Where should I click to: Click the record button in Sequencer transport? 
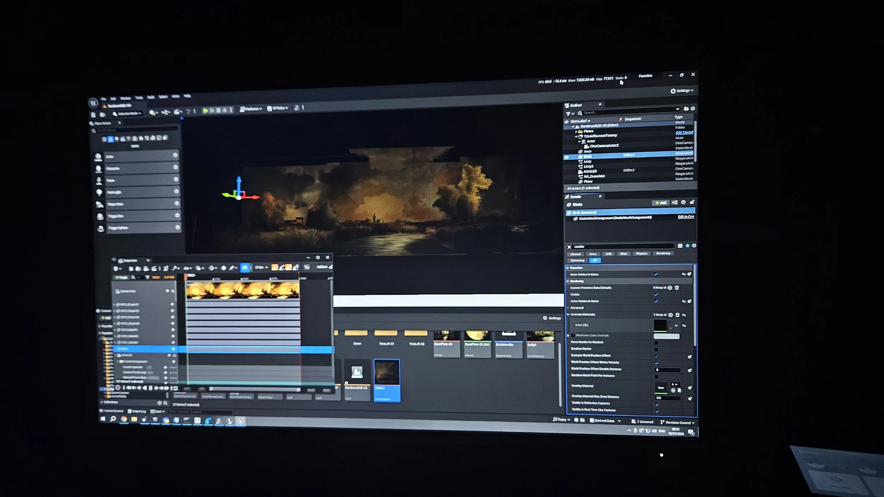[x=118, y=387]
